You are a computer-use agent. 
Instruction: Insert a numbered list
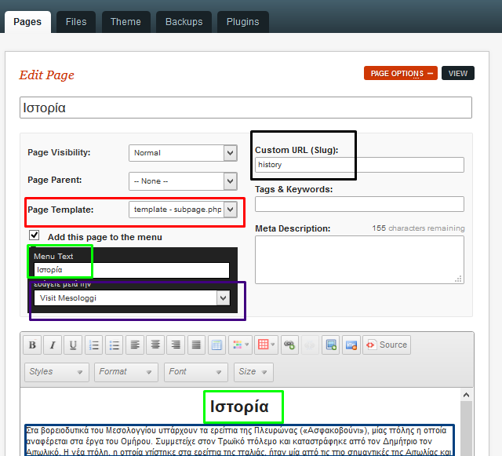94,345
